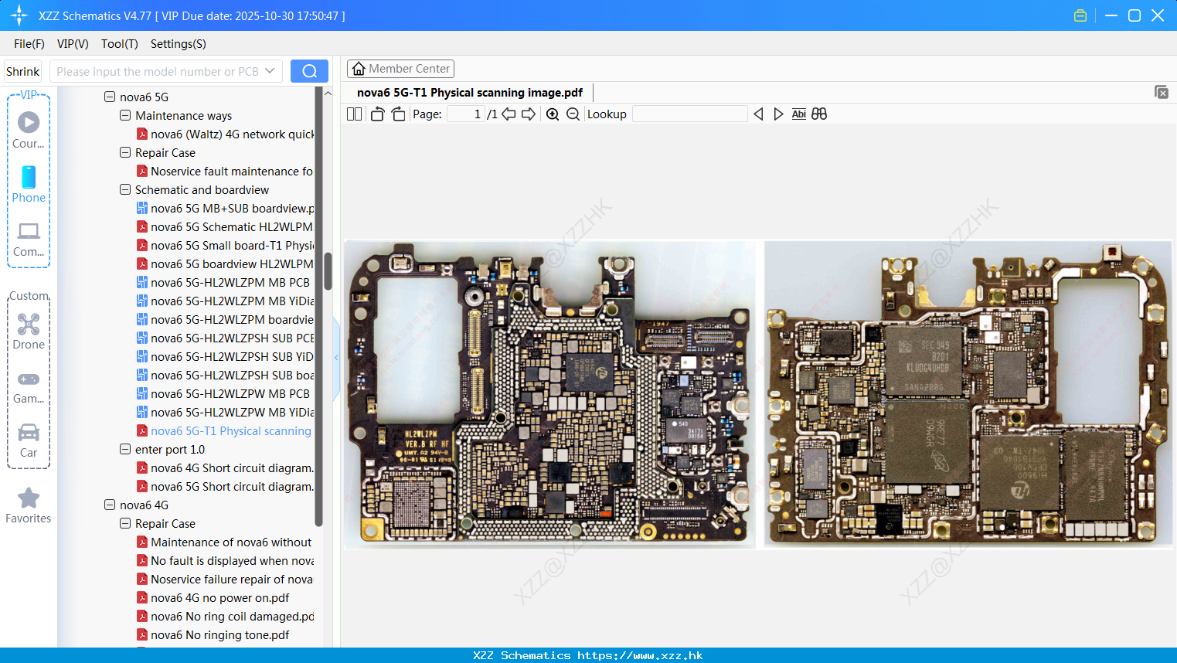Open nova6 5G-HL2WLZPM MB PCB file

click(x=223, y=282)
